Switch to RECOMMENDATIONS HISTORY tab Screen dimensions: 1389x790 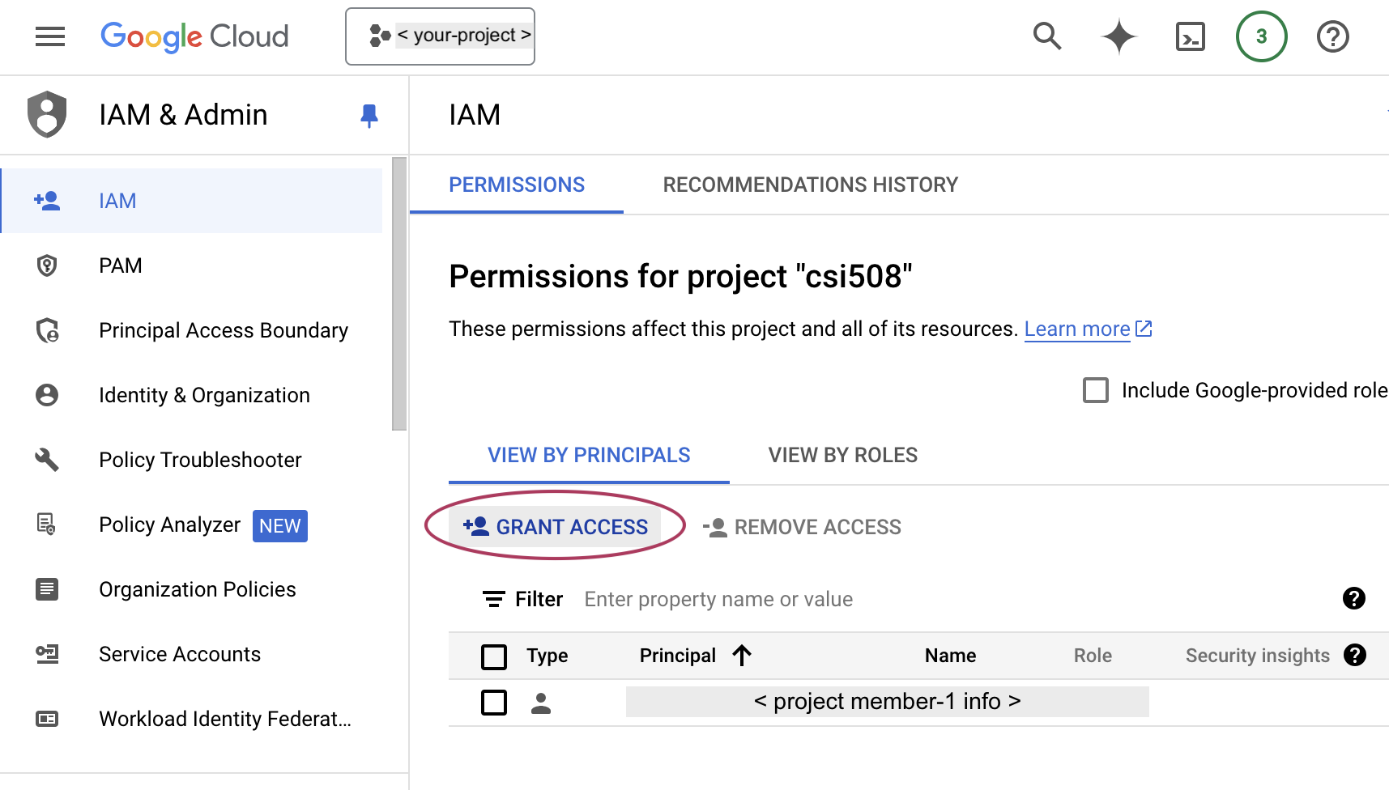pos(810,185)
